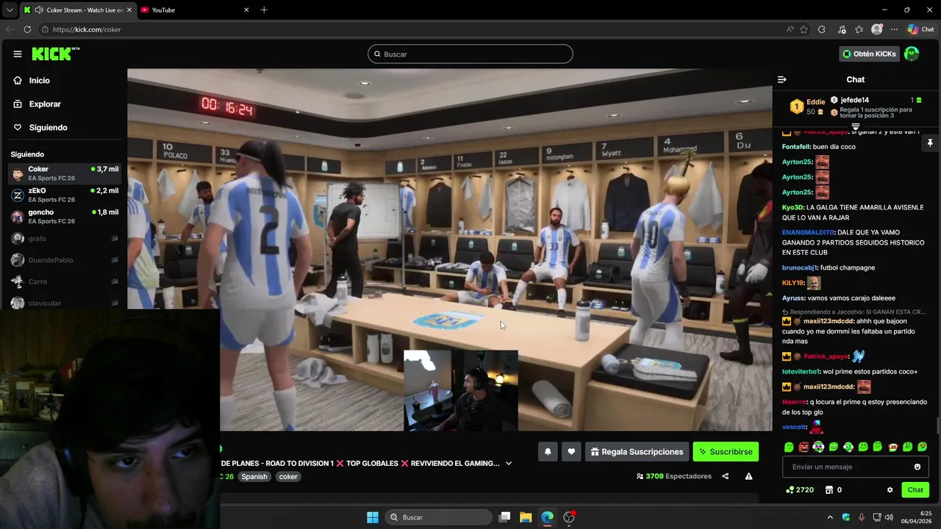Click the Suscribirse button
The width and height of the screenshot is (941, 529).
(726, 452)
